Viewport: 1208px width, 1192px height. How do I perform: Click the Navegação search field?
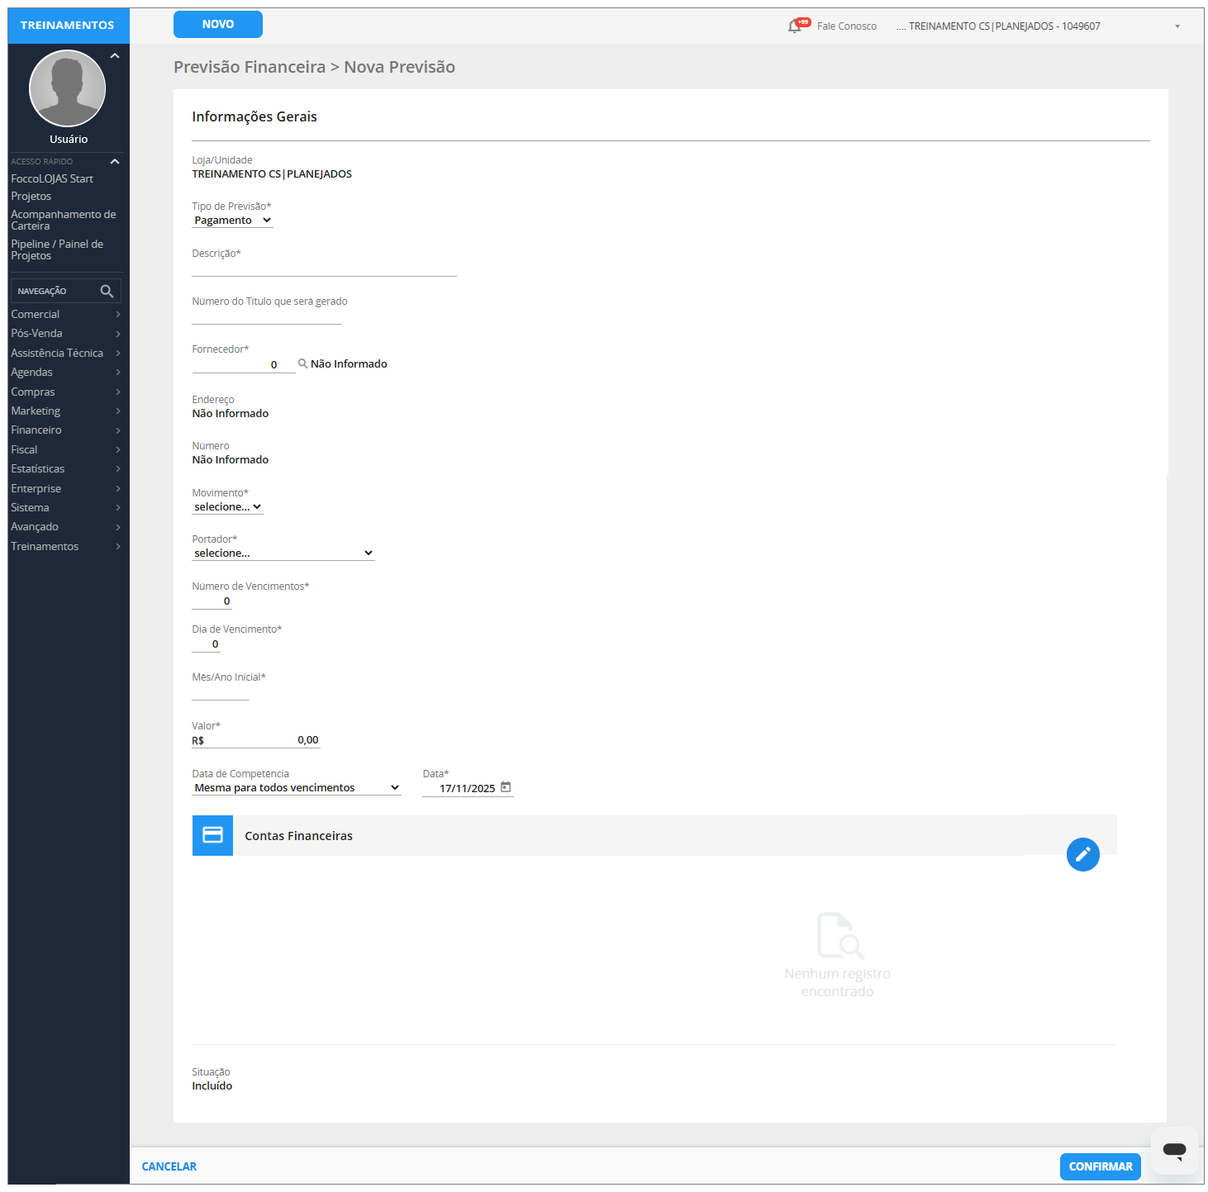(x=65, y=291)
